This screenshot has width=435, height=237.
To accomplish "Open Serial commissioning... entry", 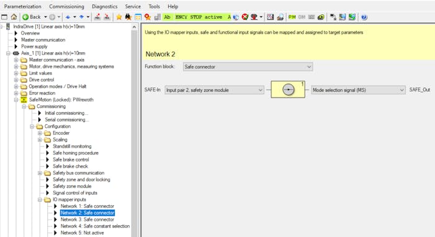I will [67, 120].
